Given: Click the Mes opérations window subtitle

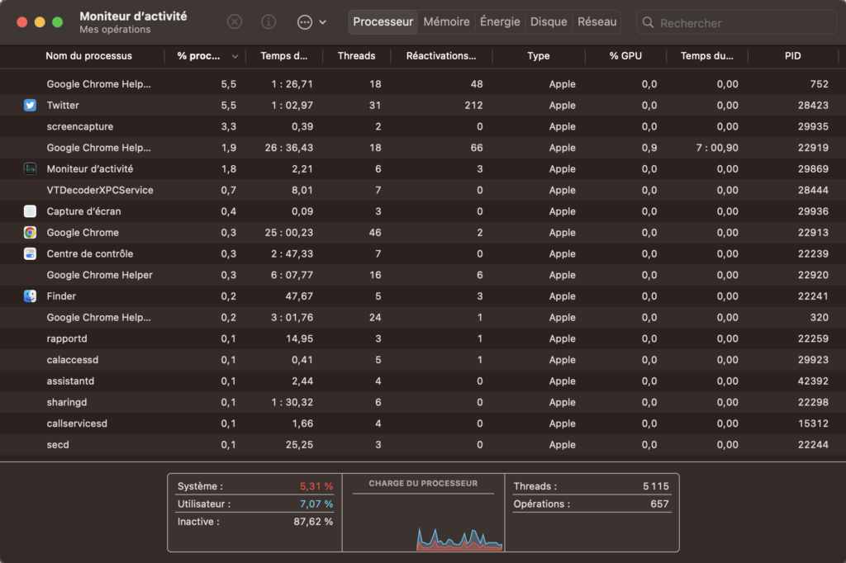Looking at the screenshot, I should [115, 30].
